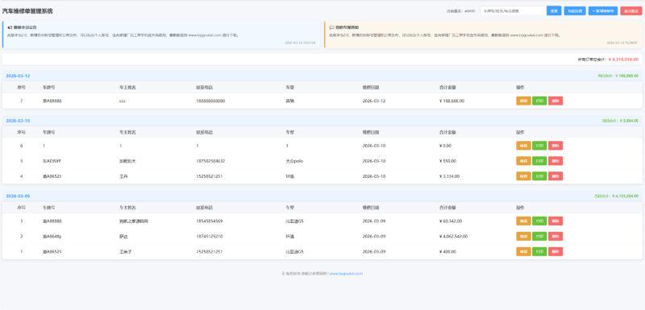Click the blue button right of the search button

575,11
